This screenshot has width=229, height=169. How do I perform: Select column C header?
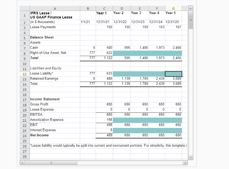tap(104, 9)
